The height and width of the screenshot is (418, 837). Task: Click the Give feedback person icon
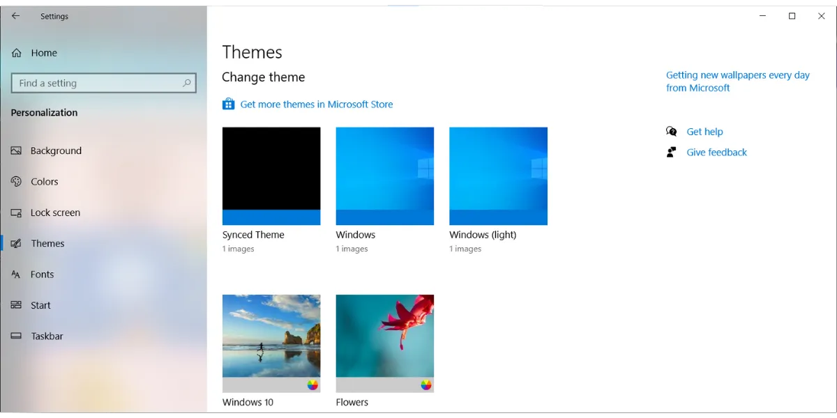click(671, 152)
